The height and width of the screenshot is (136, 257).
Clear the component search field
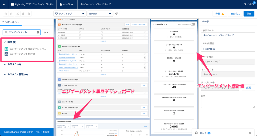pyautogui.click(x=38, y=32)
